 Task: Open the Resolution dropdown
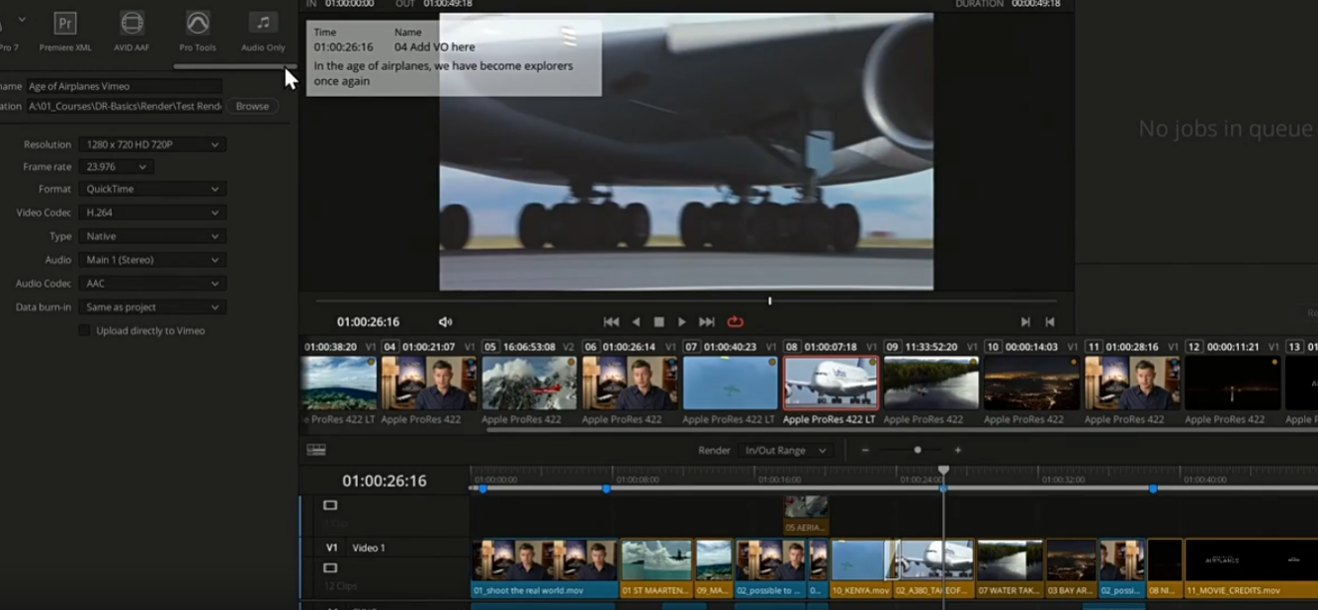coord(152,144)
